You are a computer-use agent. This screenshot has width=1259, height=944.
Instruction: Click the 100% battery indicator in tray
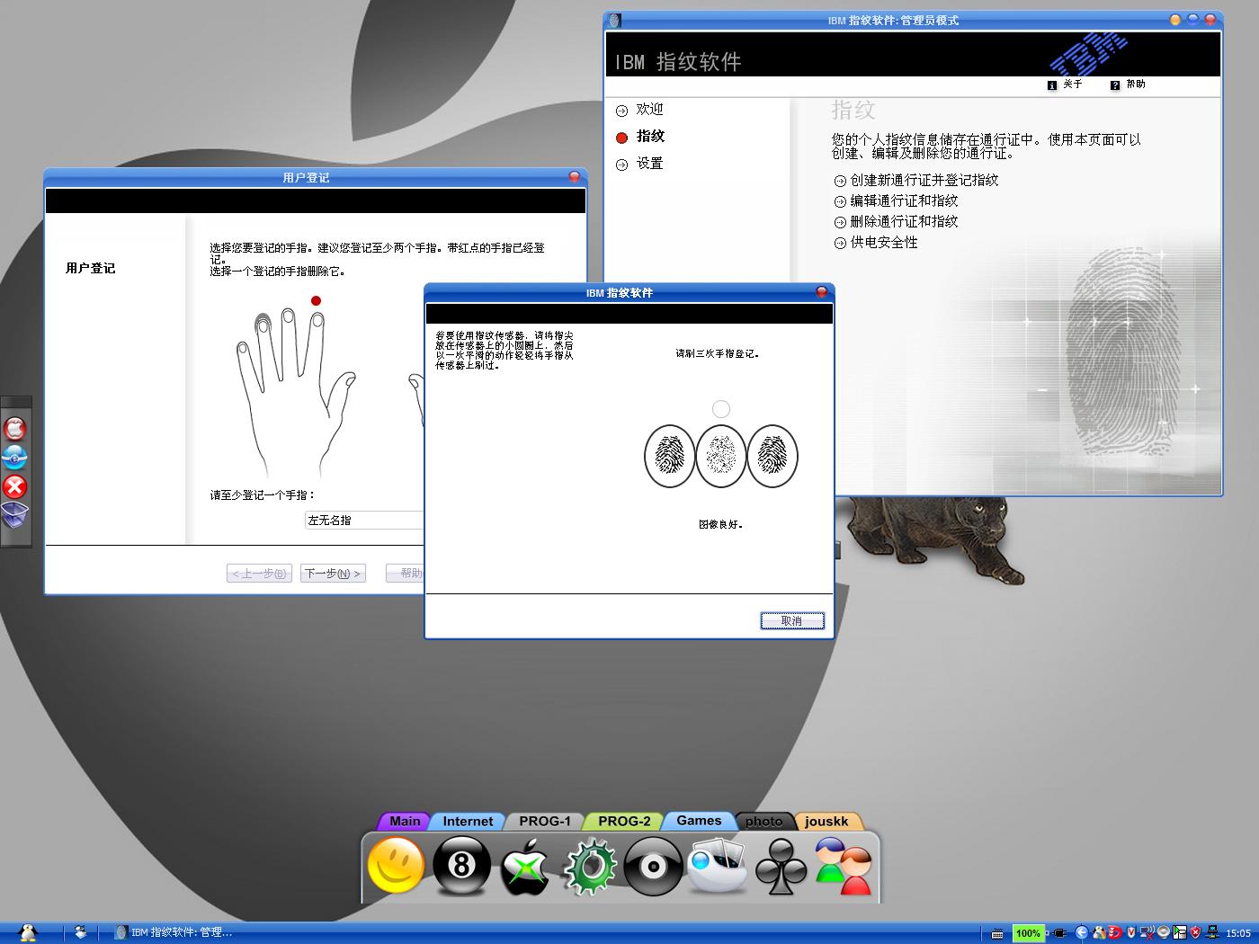1028,933
